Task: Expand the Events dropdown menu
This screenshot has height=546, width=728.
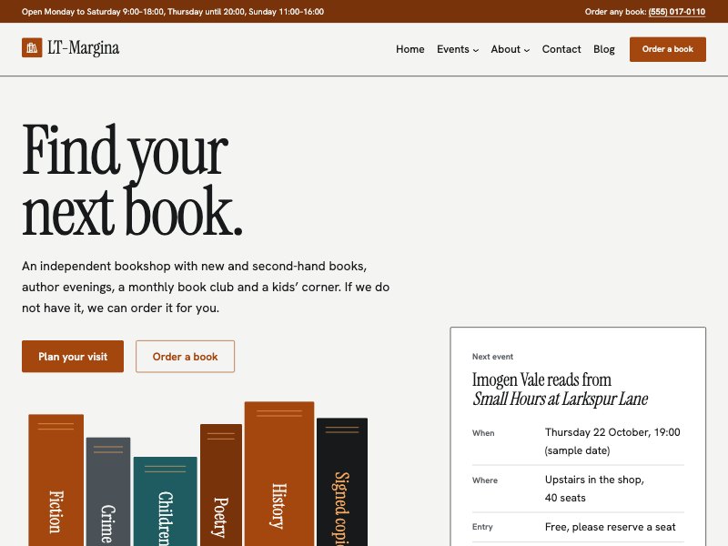Action: click(458, 49)
